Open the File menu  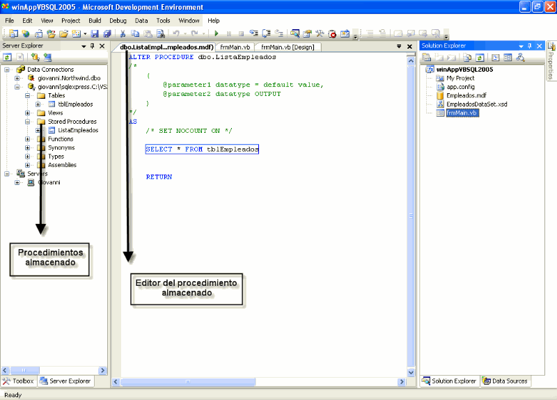[x=10, y=21]
